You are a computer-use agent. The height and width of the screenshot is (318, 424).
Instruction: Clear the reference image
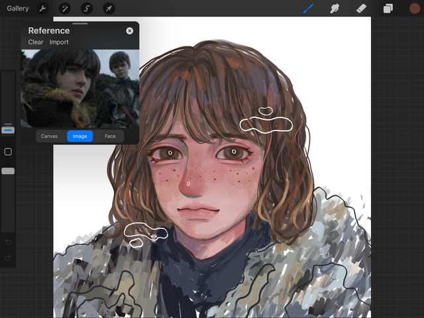click(x=36, y=42)
